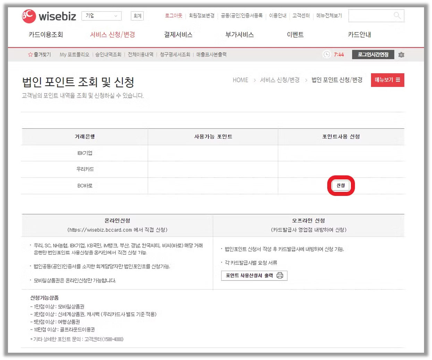Image resolution: width=432 pixels, height=360 pixels.
Task: Open the 기업 dropdown selector
Action: click(x=101, y=16)
